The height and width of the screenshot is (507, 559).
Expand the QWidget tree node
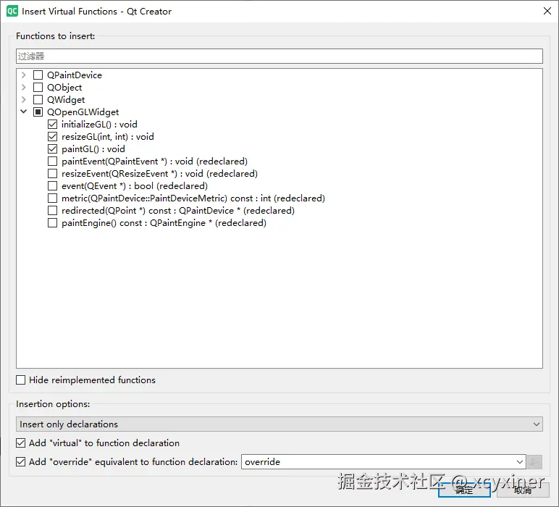coord(23,99)
